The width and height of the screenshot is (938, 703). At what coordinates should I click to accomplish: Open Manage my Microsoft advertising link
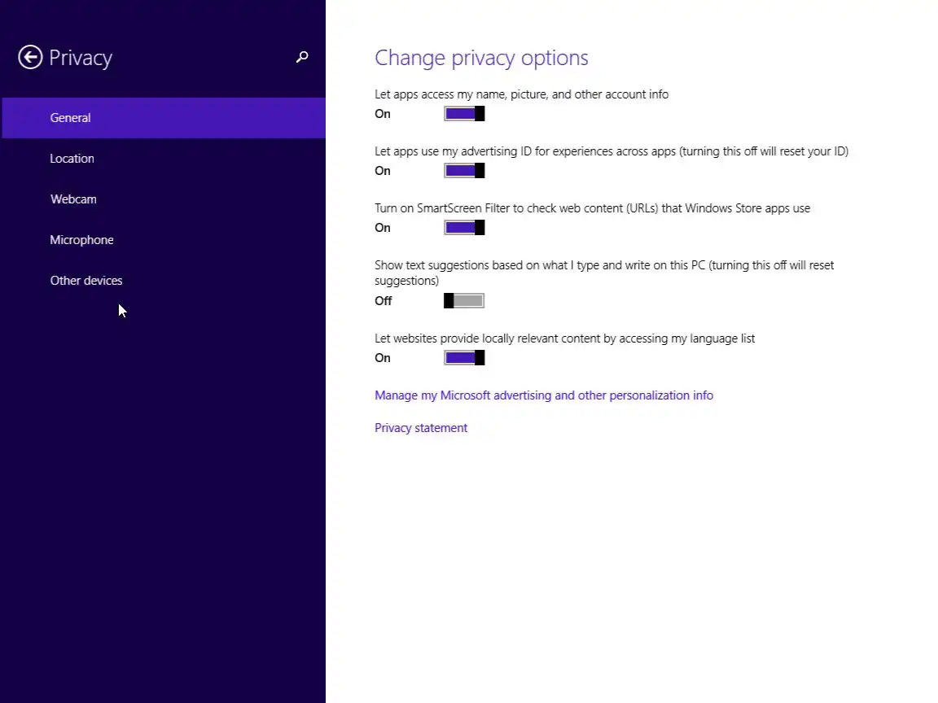click(x=544, y=395)
